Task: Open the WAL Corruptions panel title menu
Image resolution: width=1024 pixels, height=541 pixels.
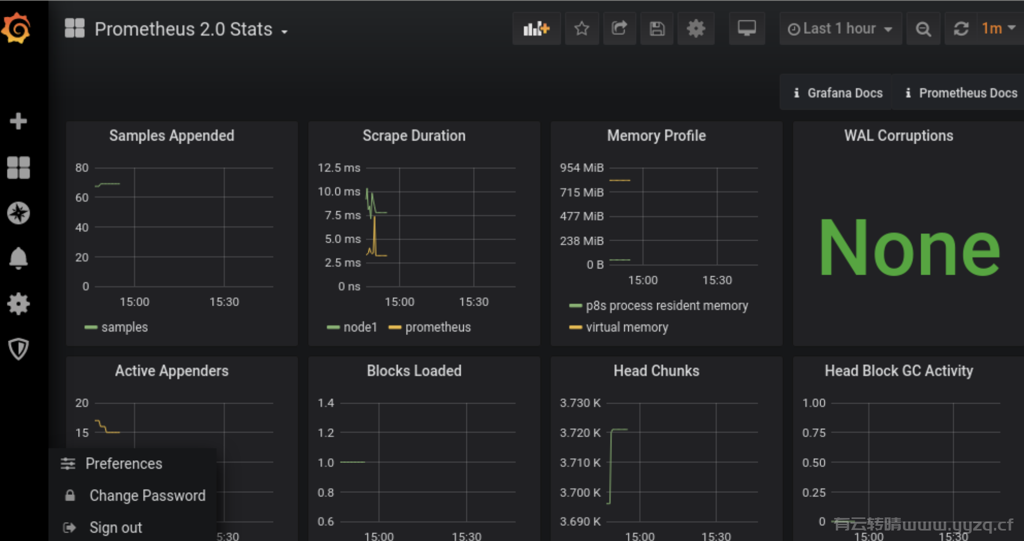Action: (x=899, y=135)
